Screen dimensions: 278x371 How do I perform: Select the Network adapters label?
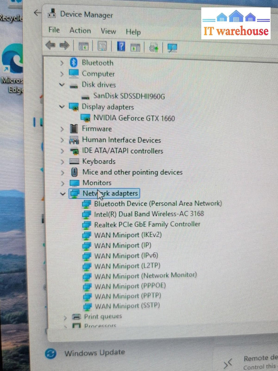pos(110,193)
